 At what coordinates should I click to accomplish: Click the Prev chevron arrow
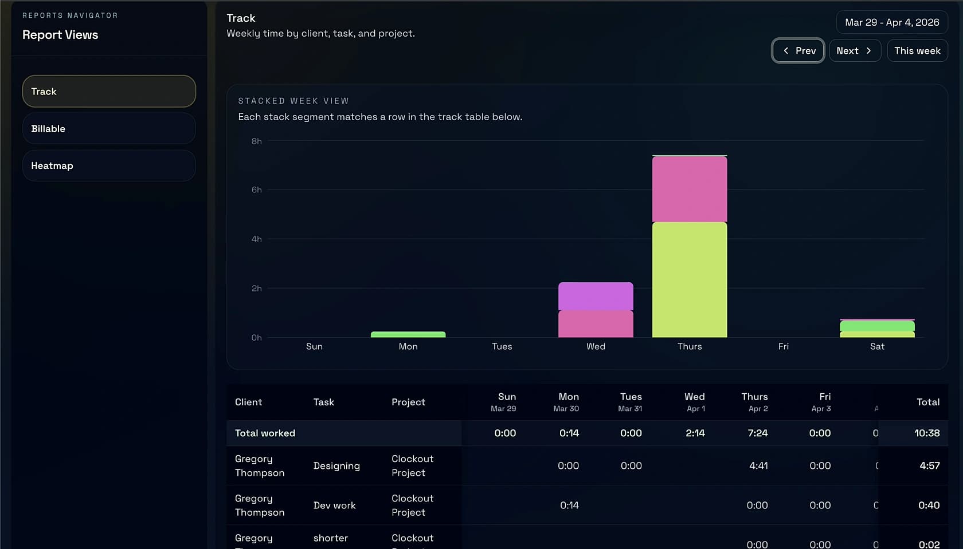point(785,50)
